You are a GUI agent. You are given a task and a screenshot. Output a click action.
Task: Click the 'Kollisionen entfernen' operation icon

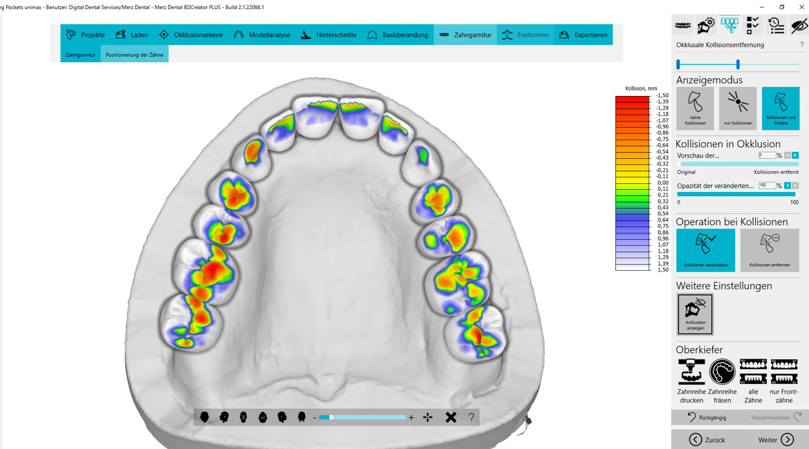click(x=770, y=250)
